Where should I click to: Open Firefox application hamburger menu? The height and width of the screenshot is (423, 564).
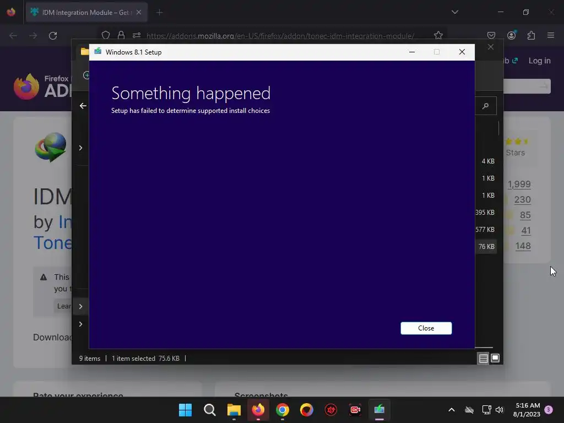click(551, 35)
